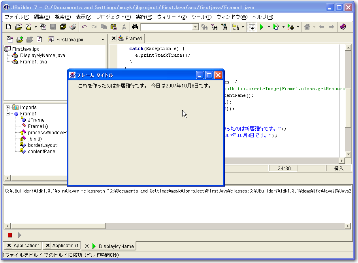Expand the Imports tree node
This screenshot has height=263, width=358.
pos(8,107)
